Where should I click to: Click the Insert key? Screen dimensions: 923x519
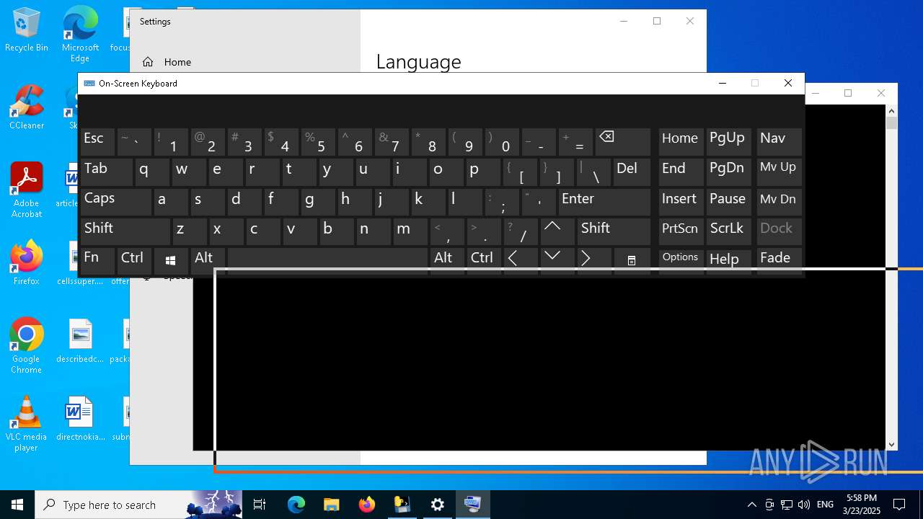point(680,201)
